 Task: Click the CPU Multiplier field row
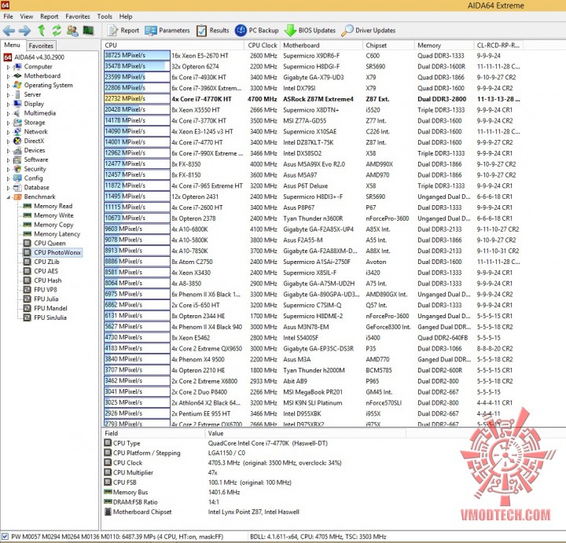(x=254, y=472)
